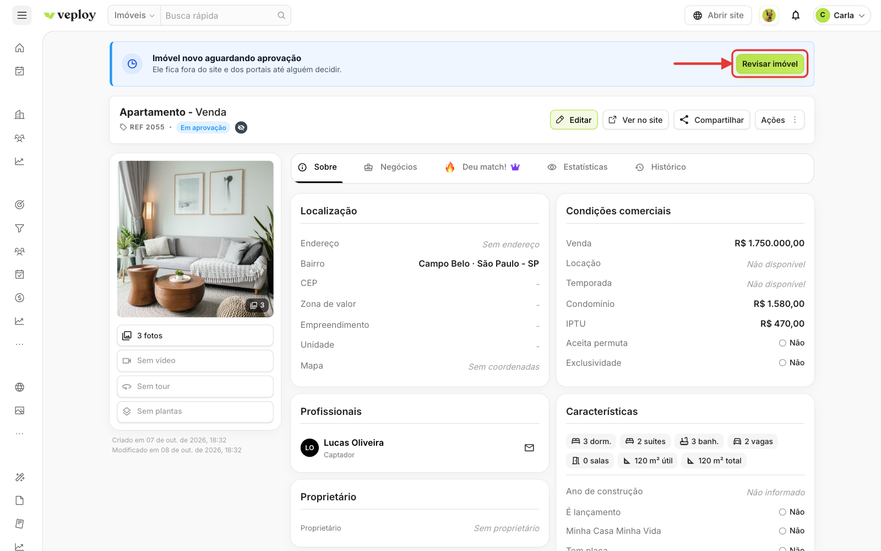Open the home icon in sidebar

tap(20, 48)
